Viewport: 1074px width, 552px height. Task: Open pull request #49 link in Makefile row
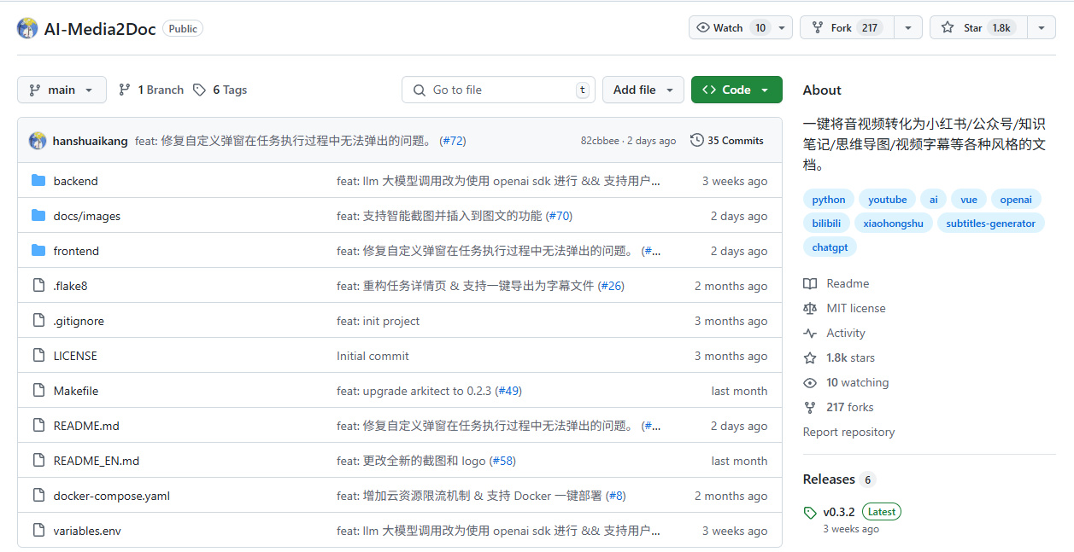(508, 391)
